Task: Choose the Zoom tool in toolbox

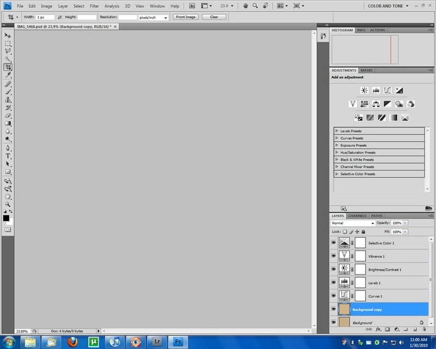Action: (8, 204)
